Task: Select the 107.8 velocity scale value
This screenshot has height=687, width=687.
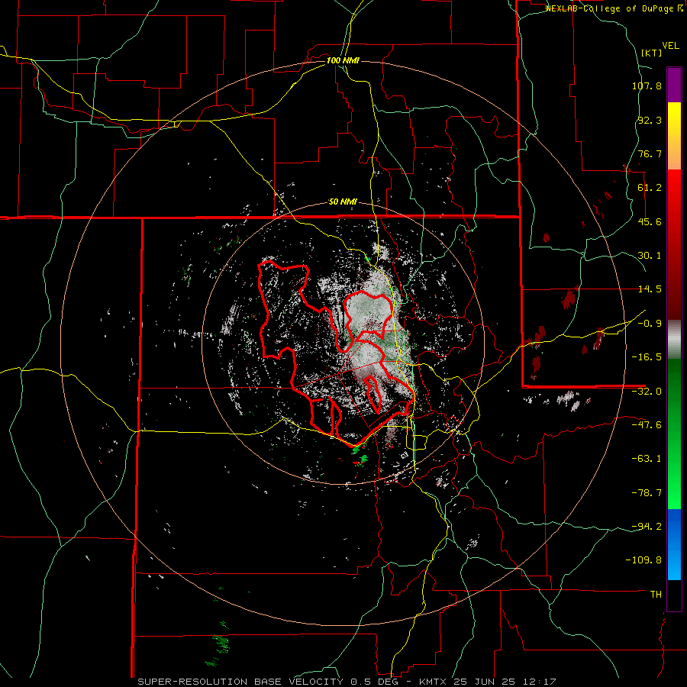Action: coord(647,85)
